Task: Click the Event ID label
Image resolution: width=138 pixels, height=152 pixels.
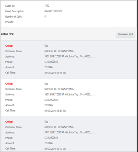Action: 10,6
